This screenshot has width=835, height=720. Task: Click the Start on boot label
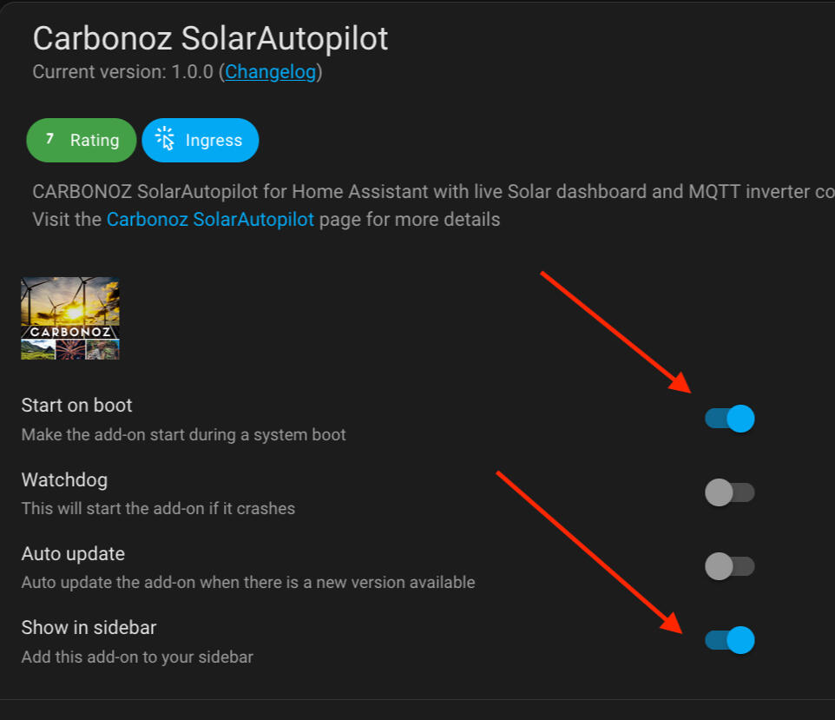[77, 405]
